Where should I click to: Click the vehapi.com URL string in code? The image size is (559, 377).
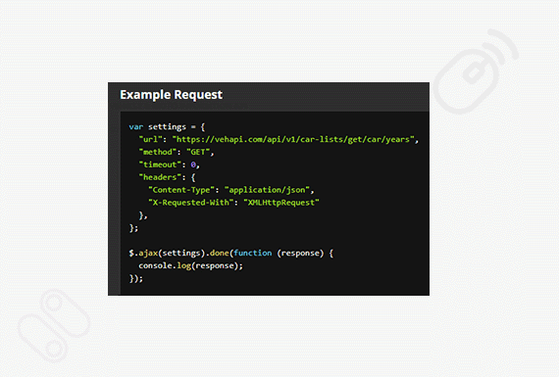point(293,139)
